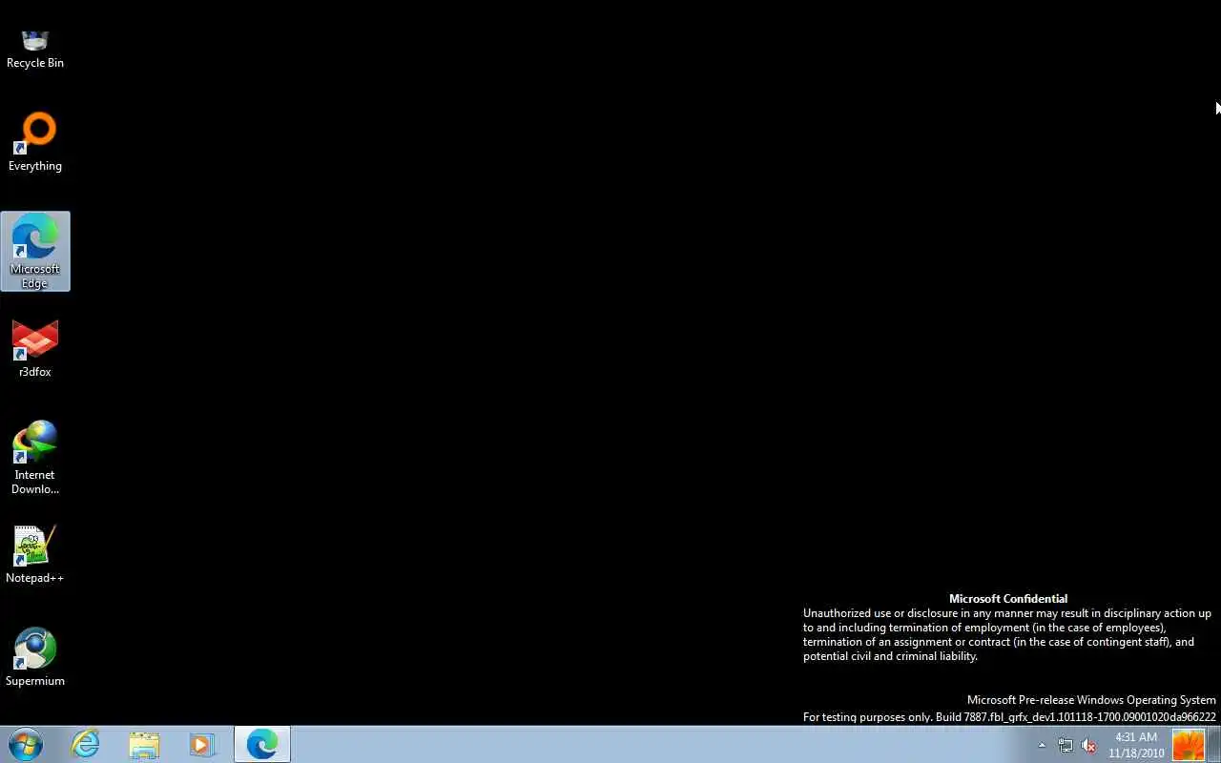
Task: Switch to Microsoft Edge taskbar button
Action: [x=262, y=744]
